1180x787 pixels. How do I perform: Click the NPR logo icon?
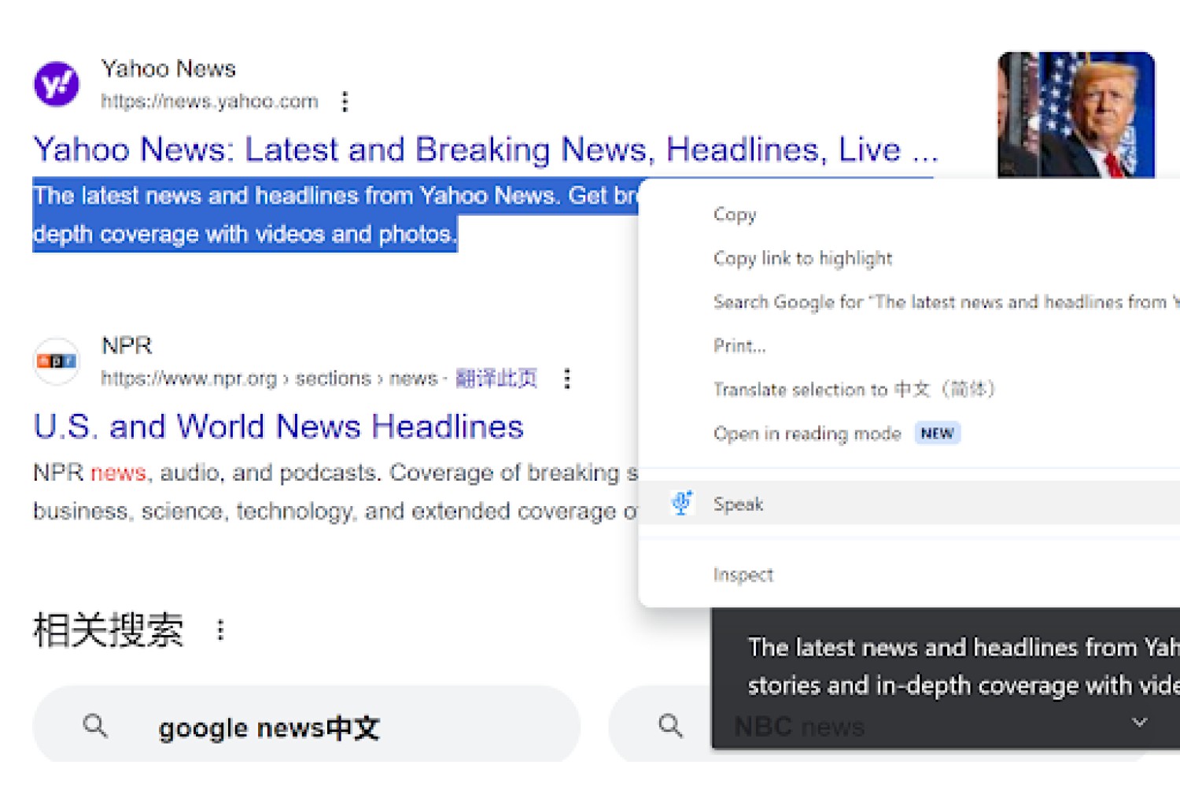[57, 361]
